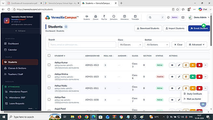
Task: View Aditya Mishra using the eye icon
Action: pyautogui.click(x=172, y=77)
